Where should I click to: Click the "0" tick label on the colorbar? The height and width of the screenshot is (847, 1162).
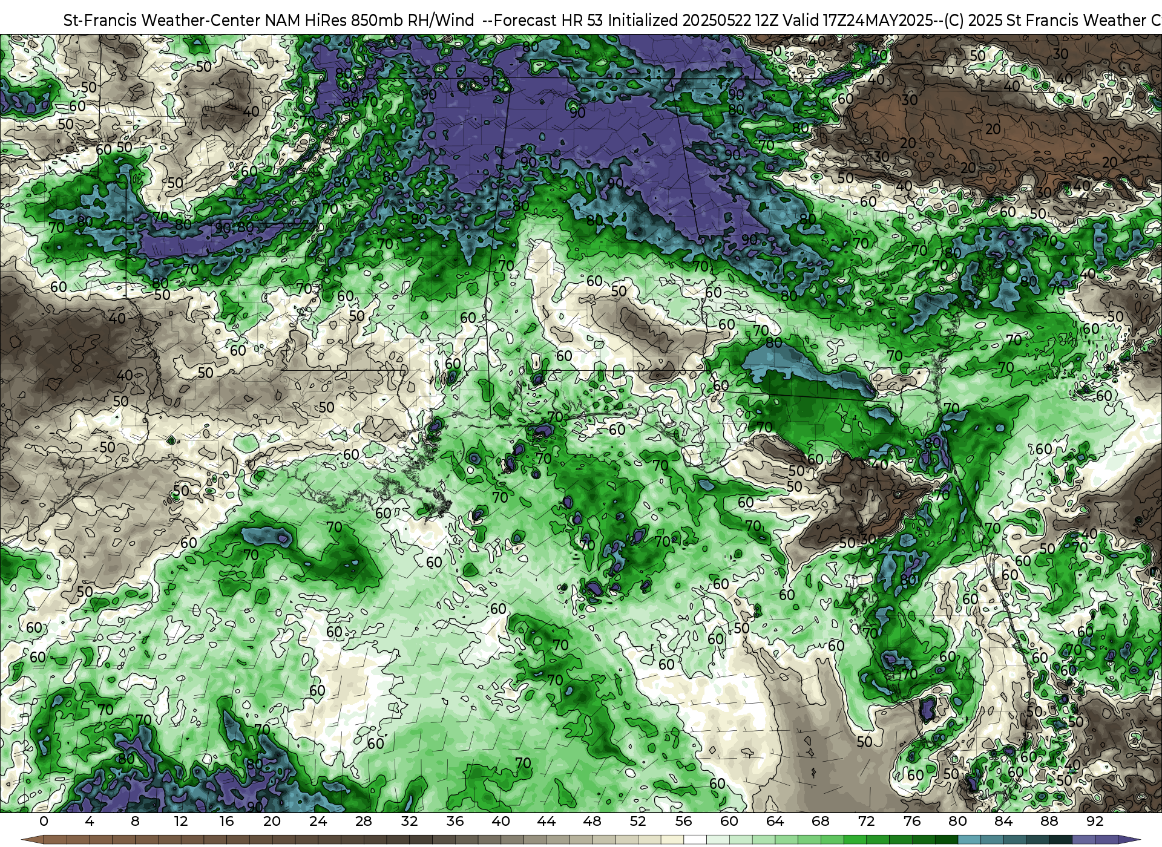tap(44, 821)
